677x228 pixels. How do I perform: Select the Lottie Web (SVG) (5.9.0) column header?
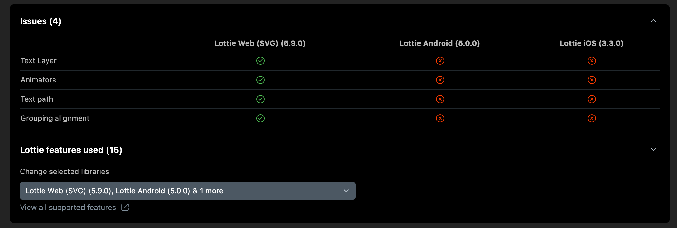[260, 43]
